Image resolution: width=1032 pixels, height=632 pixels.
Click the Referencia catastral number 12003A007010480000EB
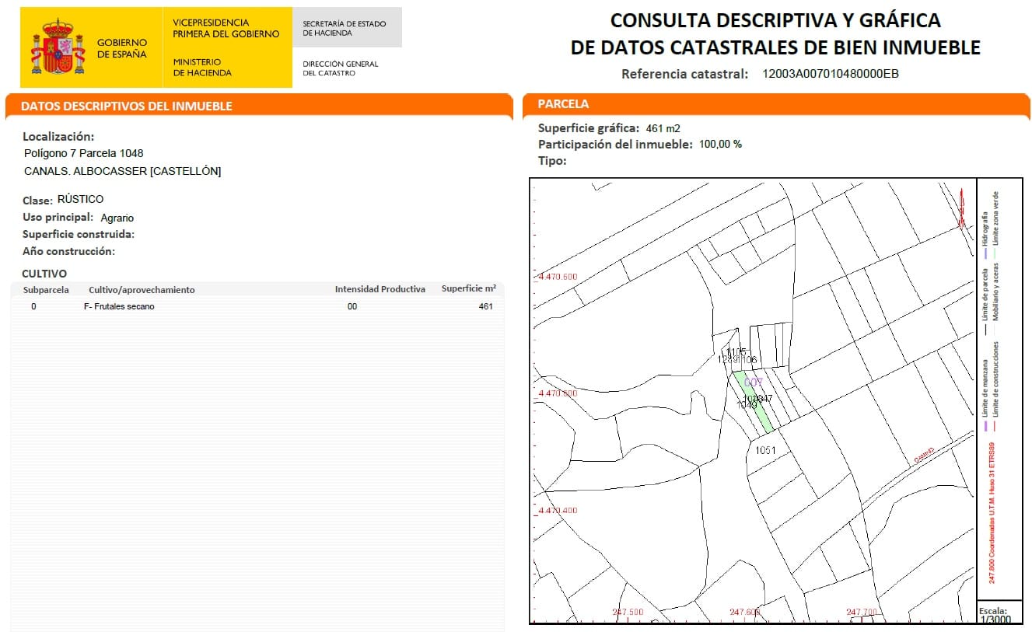[830, 75]
